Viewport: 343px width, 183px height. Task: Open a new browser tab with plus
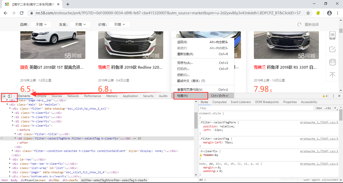click(68, 4)
